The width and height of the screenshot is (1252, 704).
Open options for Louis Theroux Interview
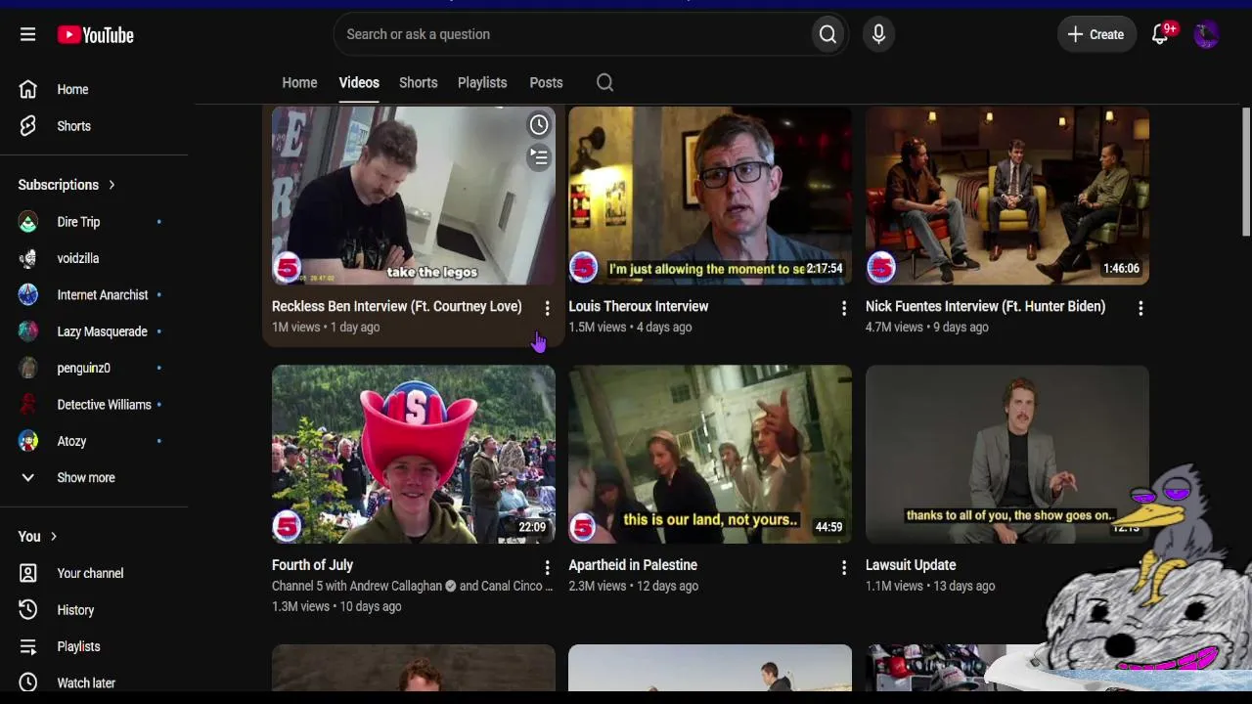(x=844, y=309)
